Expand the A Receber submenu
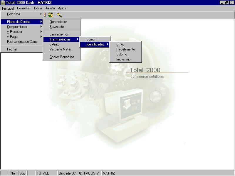The width and height of the screenshot is (235, 176). pyautogui.click(x=22, y=32)
